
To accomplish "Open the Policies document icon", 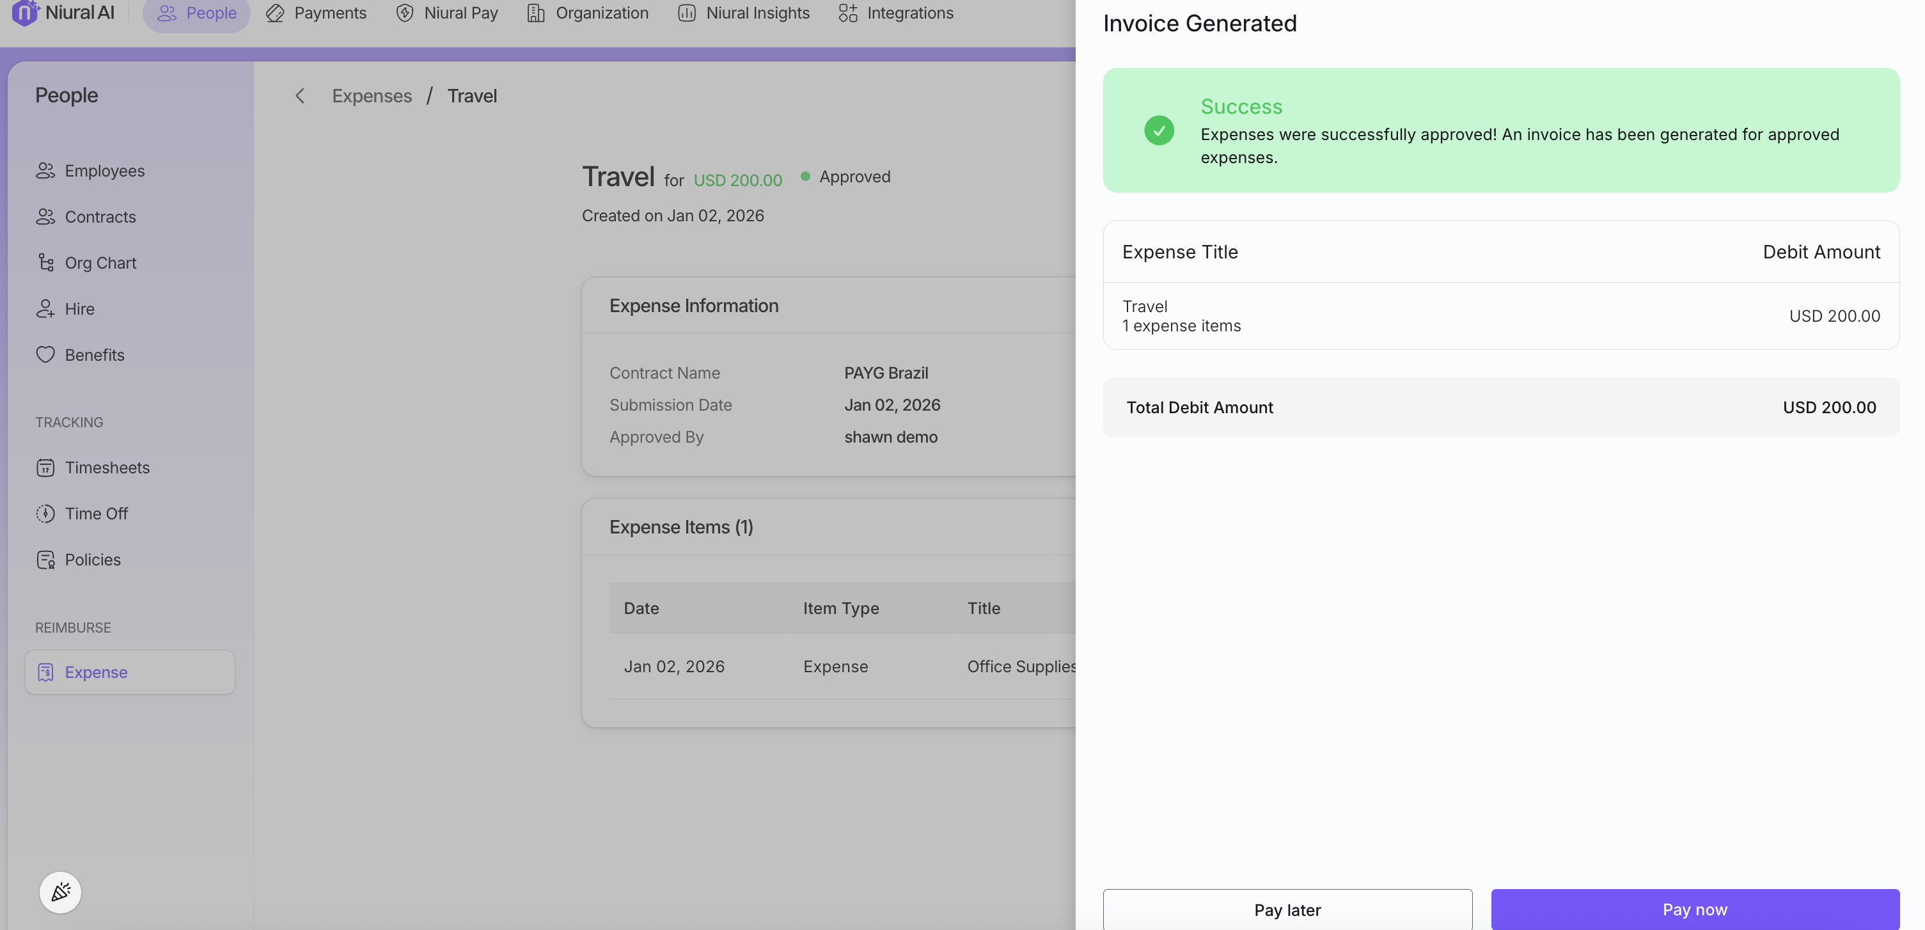I will (x=45, y=559).
